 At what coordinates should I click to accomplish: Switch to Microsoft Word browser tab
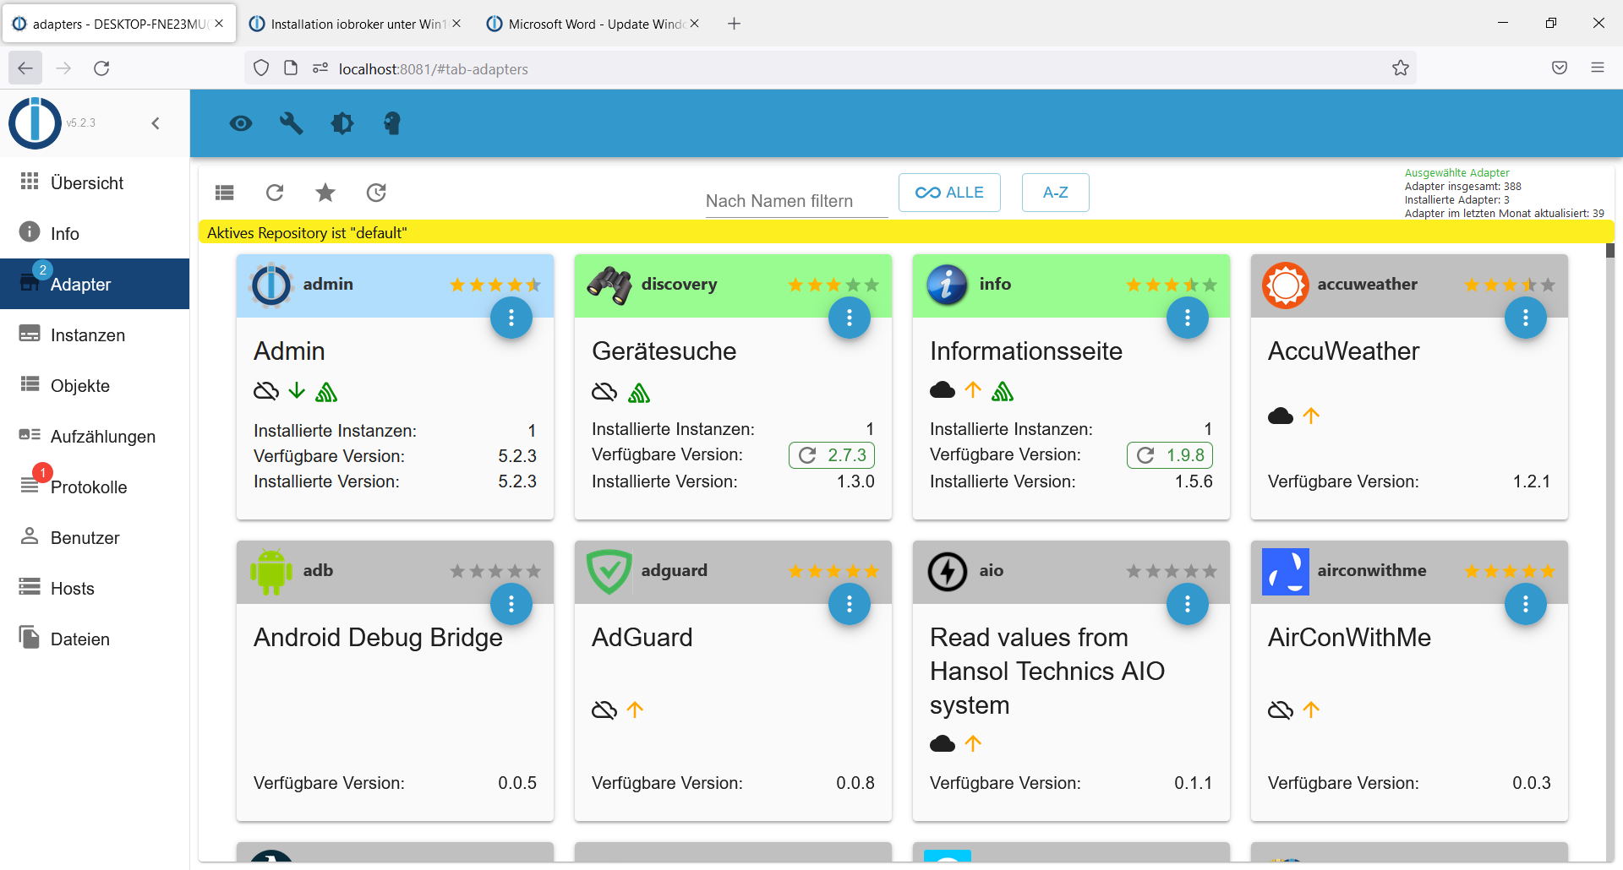(x=594, y=24)
